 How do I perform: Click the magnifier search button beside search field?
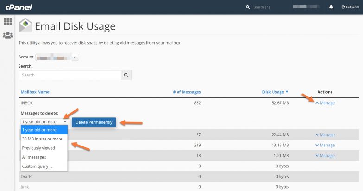(x=126, y=75)
